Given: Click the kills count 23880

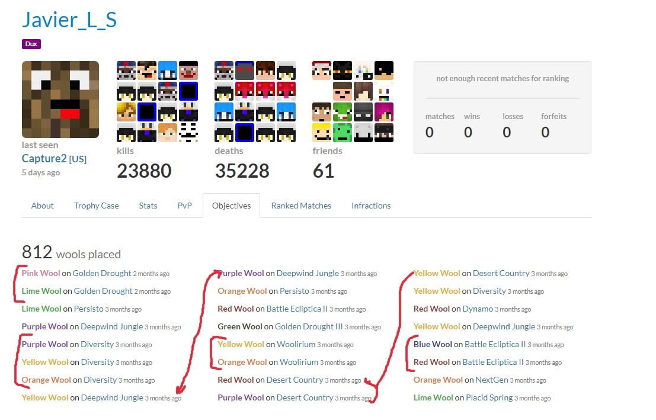Looking at the screenshot, I should tap(145, 171).
